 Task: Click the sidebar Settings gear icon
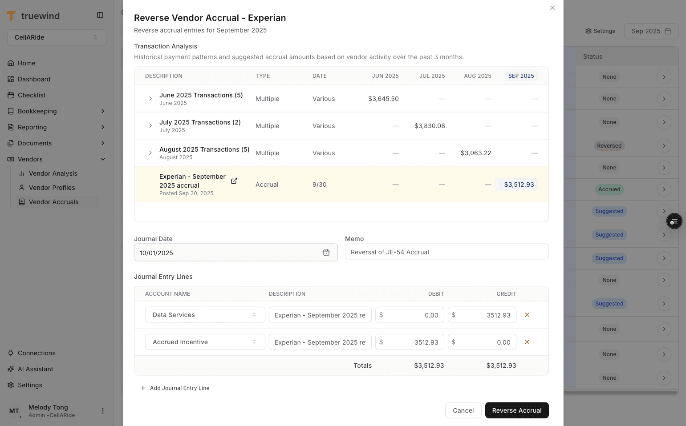(x=11, y=385)
